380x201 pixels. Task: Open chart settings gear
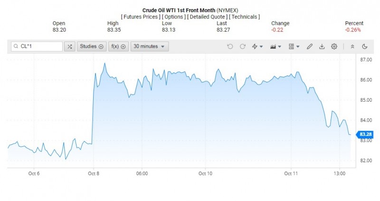coord(334,46)
